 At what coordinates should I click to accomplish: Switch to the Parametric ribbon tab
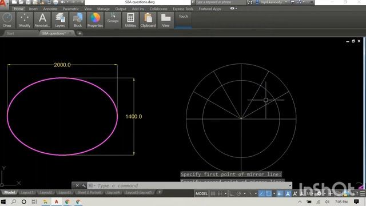coord(71,9)
